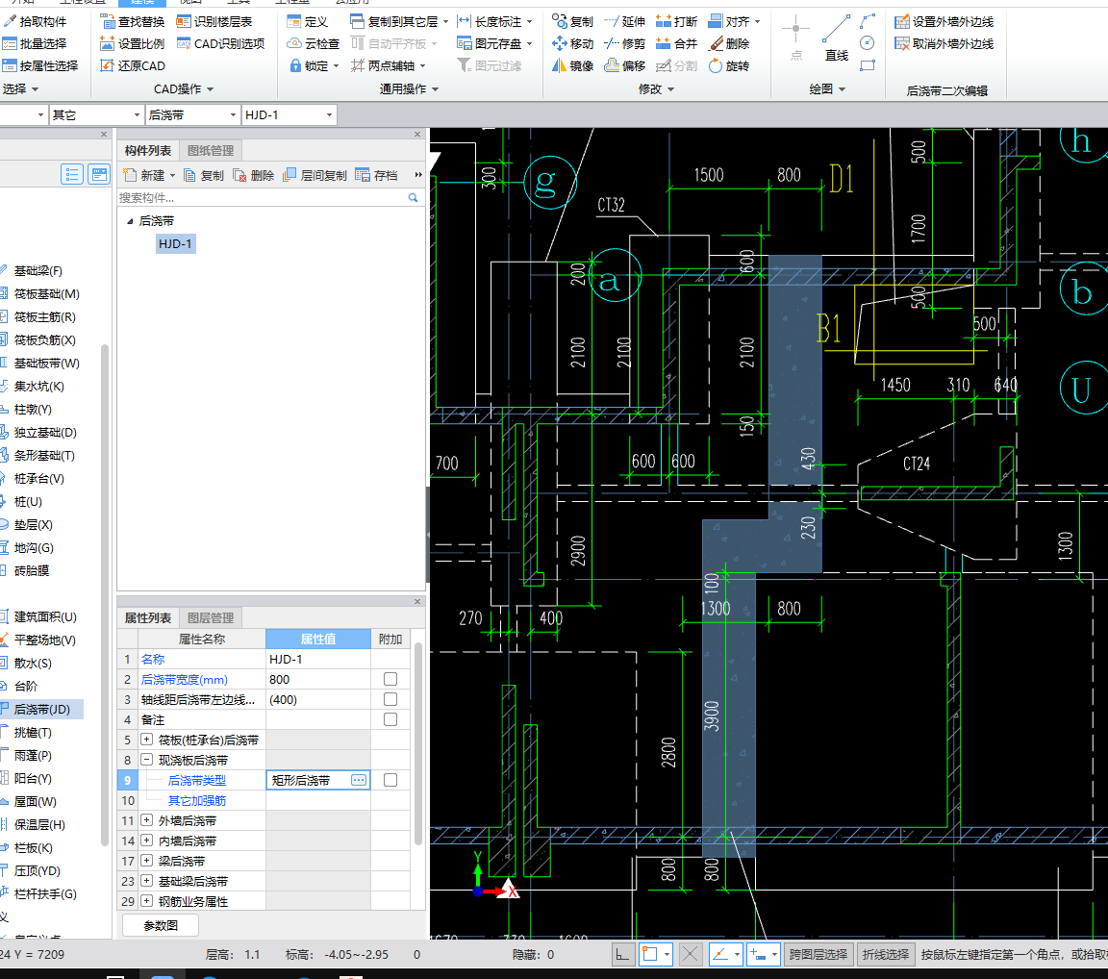Viewport: 1108px width, 979px height.
Task: Select the 偏移 offset tool
Action: 624,65
